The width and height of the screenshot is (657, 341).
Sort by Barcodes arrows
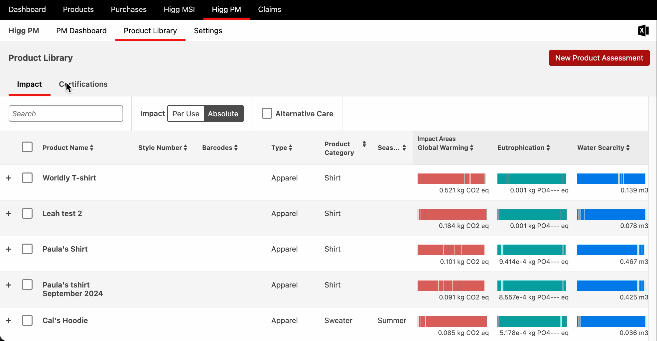[x=236, y=148]
